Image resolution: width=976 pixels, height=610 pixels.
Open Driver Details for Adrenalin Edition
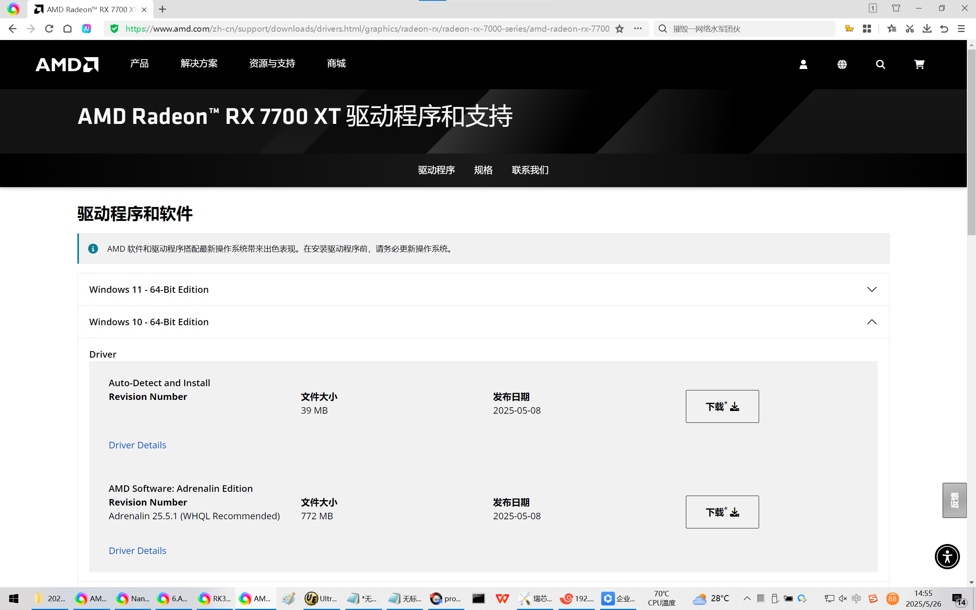pyautogui.click(x=137, y=550)
